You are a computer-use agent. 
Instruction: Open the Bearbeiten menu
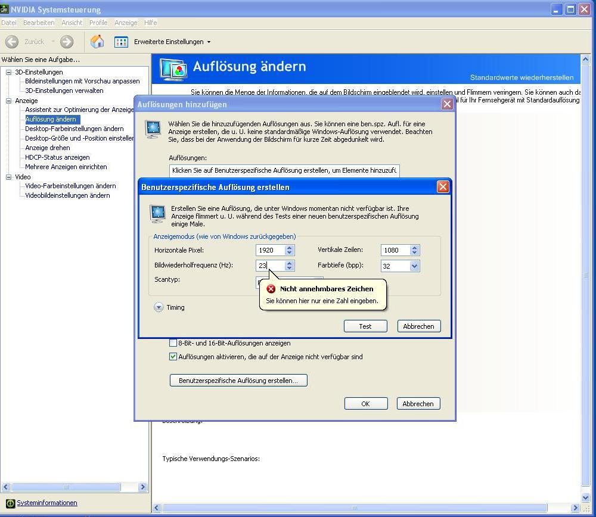tap(39, 23)
